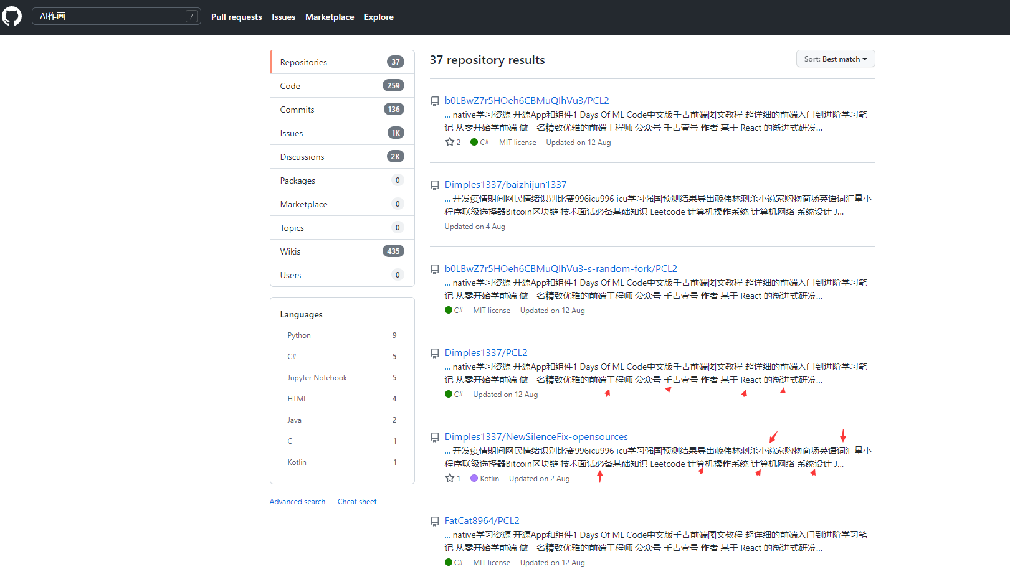Viewport: 1010px width, 572px height.
Task: Star the NewSilenceFix-opensources repository
Action: 449,477
